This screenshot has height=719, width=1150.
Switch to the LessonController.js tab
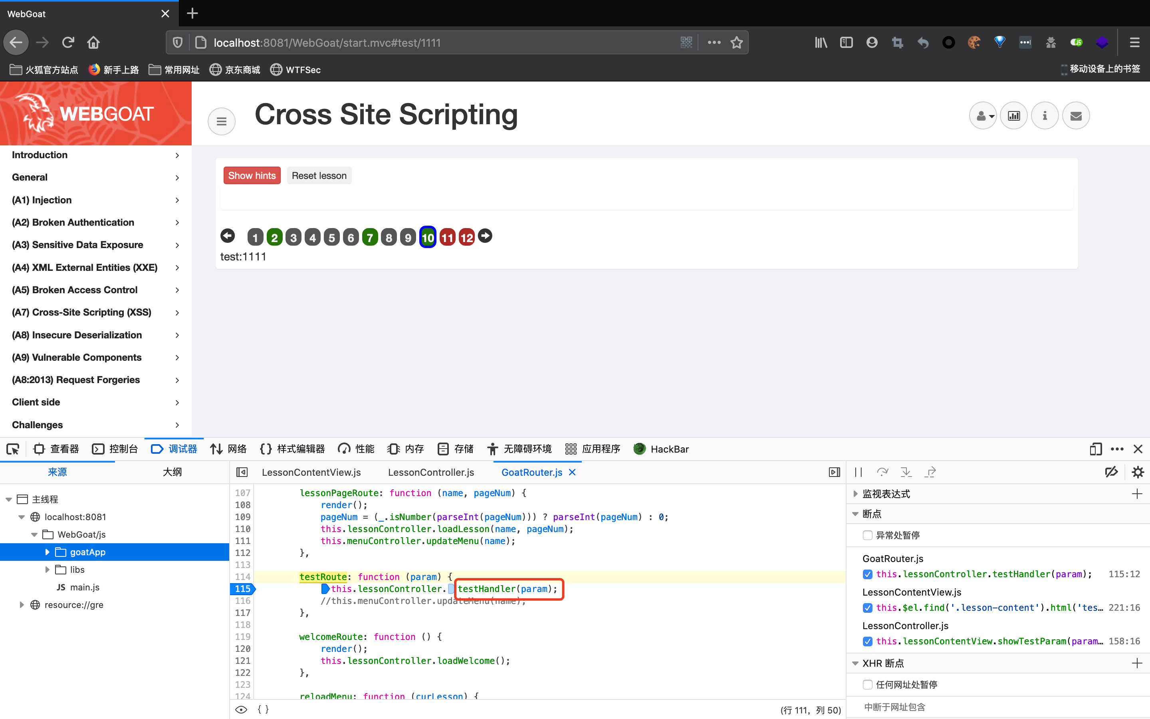[x=430, y=472]
